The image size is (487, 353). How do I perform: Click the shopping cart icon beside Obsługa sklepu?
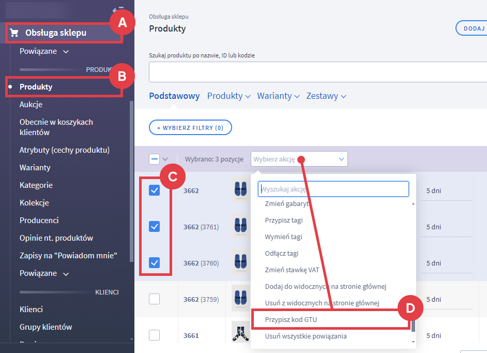point(14,33)
